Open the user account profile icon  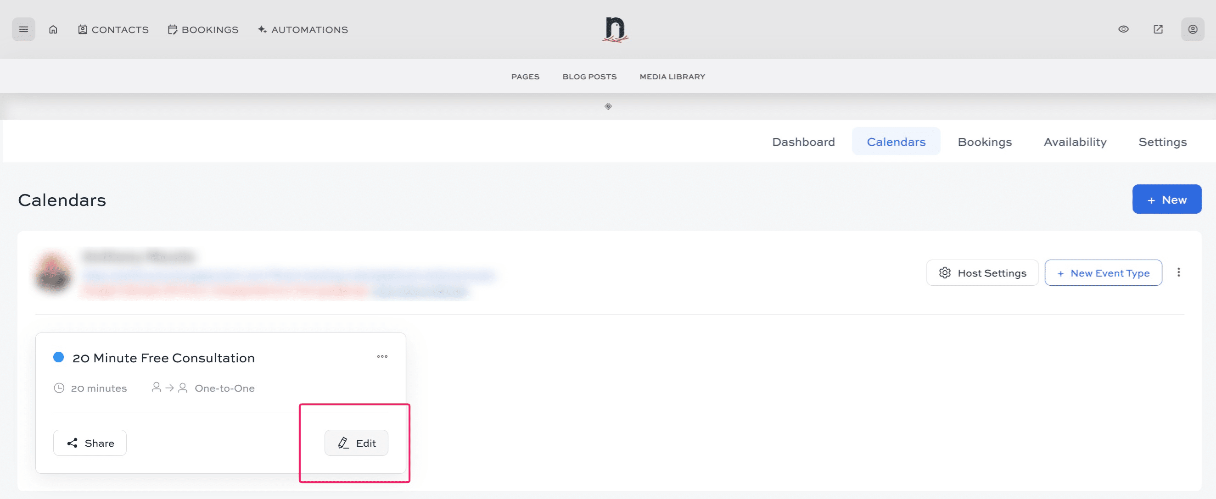(x=1192, y=29)
